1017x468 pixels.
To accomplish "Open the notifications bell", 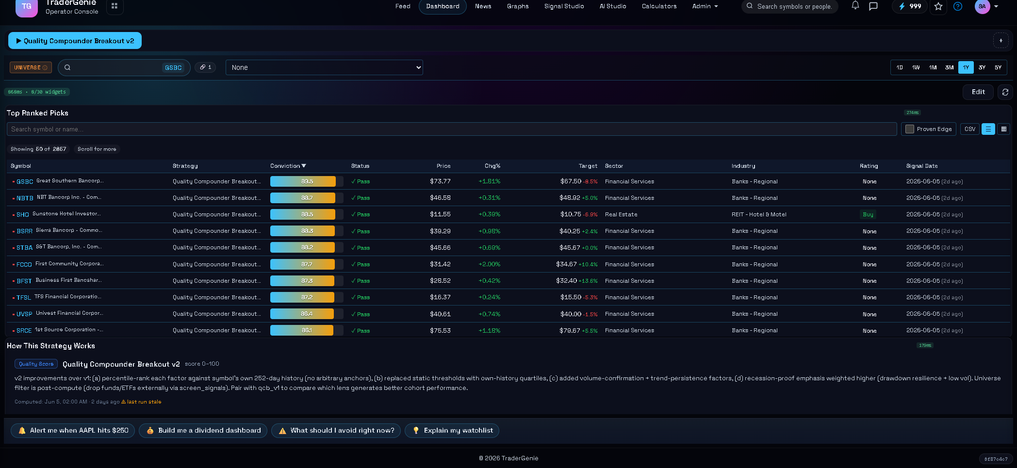I will (855, 6).
